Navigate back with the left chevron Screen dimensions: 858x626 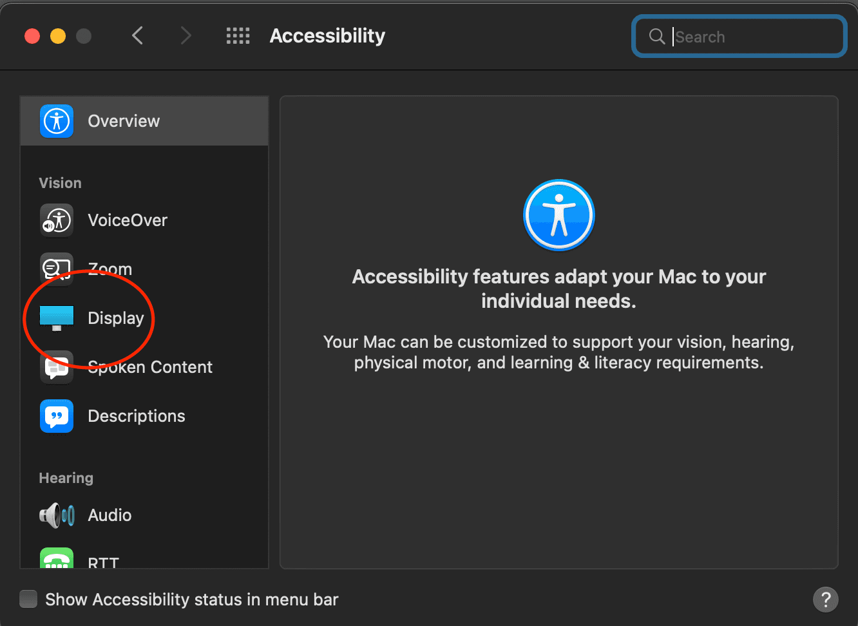137,35
